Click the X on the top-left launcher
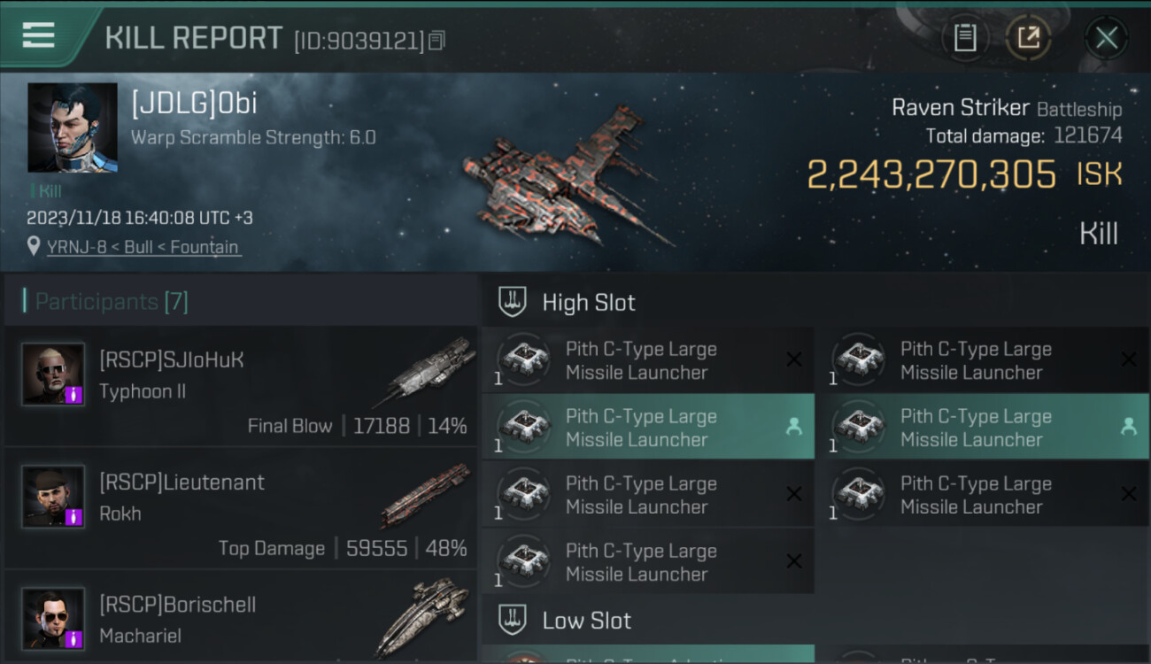 click(794, 359)
